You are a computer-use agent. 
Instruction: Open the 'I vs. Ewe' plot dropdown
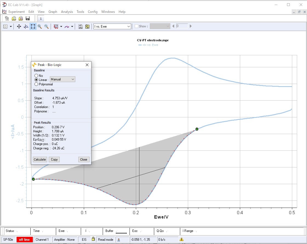pyautogui.click(x=112, y=26)
